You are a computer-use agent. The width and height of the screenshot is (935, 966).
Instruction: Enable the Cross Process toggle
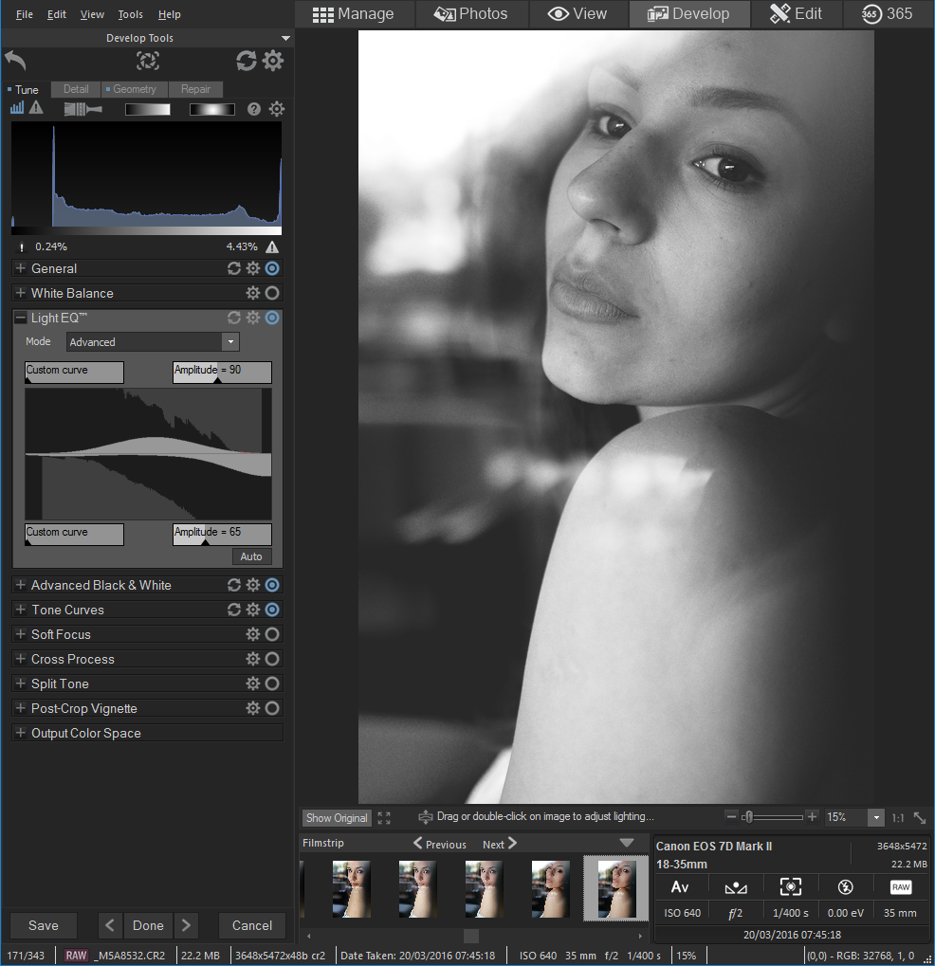272,659
